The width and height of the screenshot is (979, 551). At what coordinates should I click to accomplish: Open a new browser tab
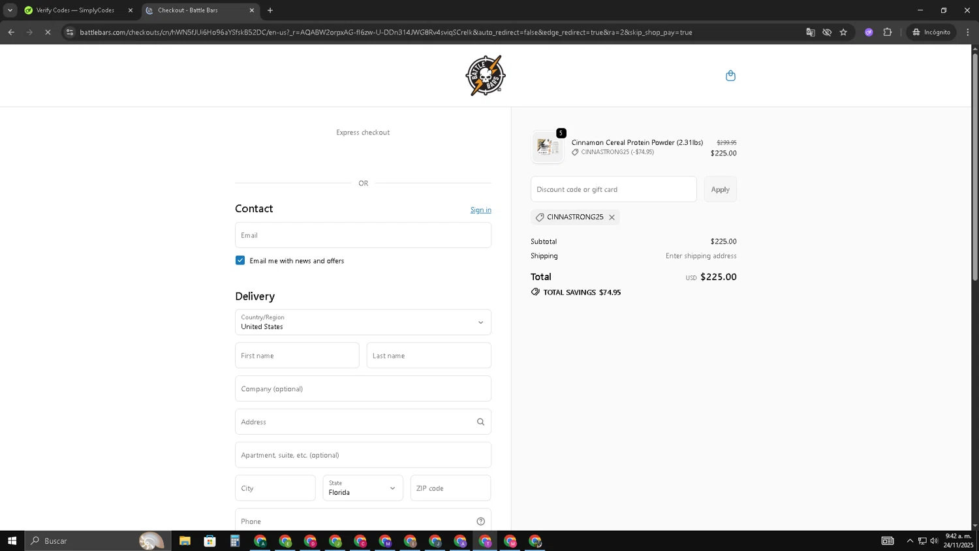pos(270,10)
